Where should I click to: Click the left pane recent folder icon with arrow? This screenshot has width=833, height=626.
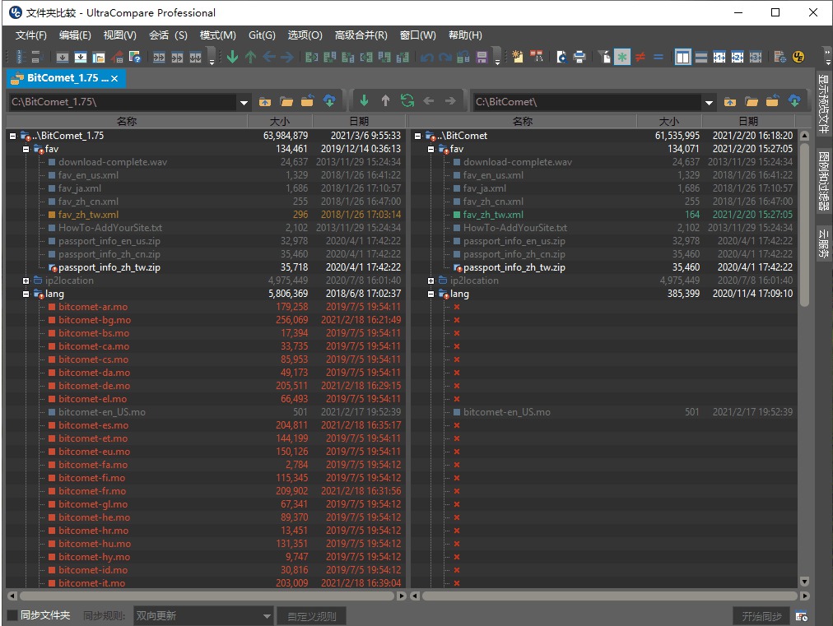(308, 101)
